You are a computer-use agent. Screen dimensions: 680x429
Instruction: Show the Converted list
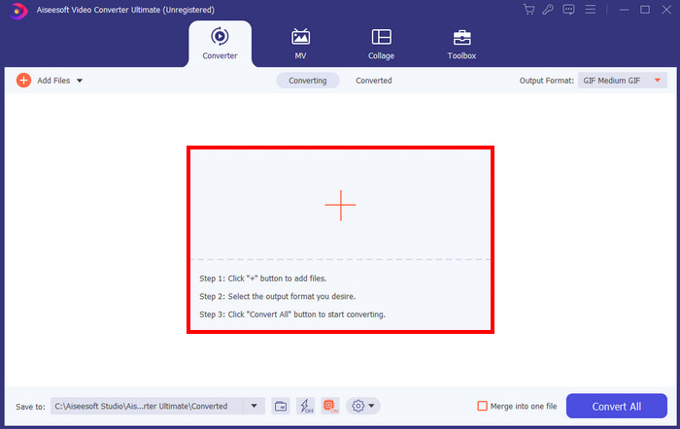coord(374,81)
